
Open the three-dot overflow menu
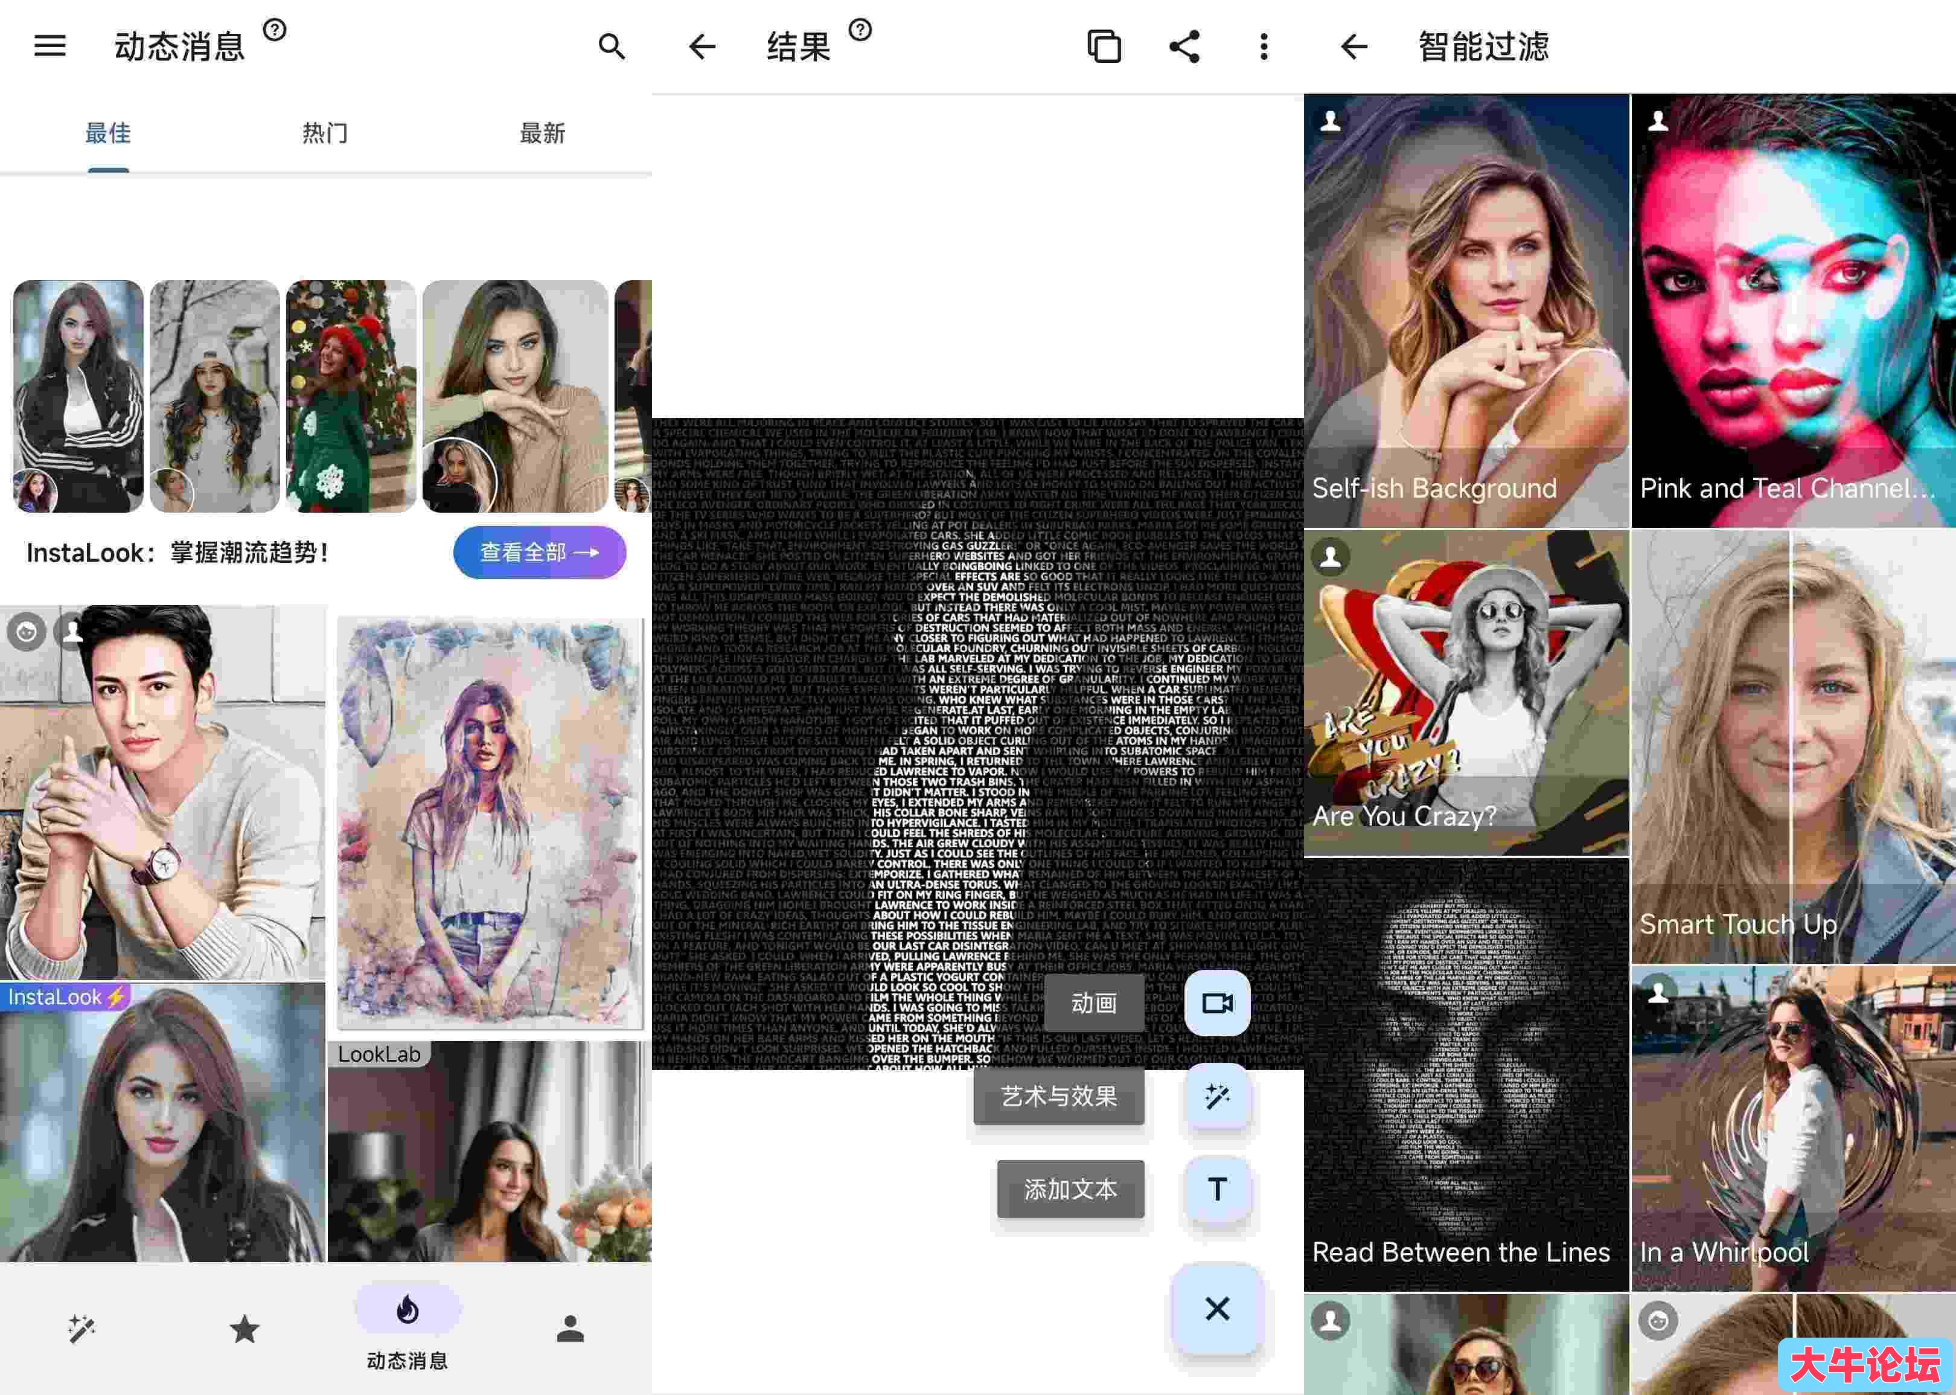(1264, 45)
